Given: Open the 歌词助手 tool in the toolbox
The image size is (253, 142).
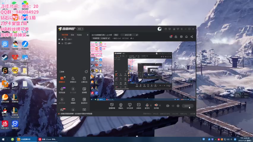Looking at the screenshot, I should (84, 101).
